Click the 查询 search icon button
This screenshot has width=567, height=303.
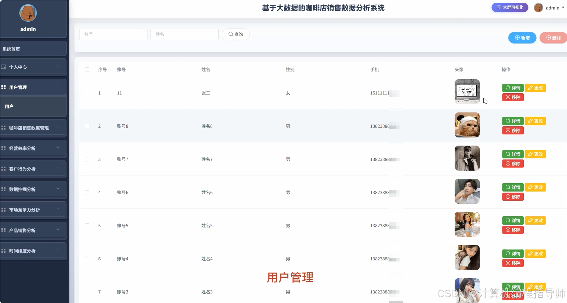coord(236,34)
